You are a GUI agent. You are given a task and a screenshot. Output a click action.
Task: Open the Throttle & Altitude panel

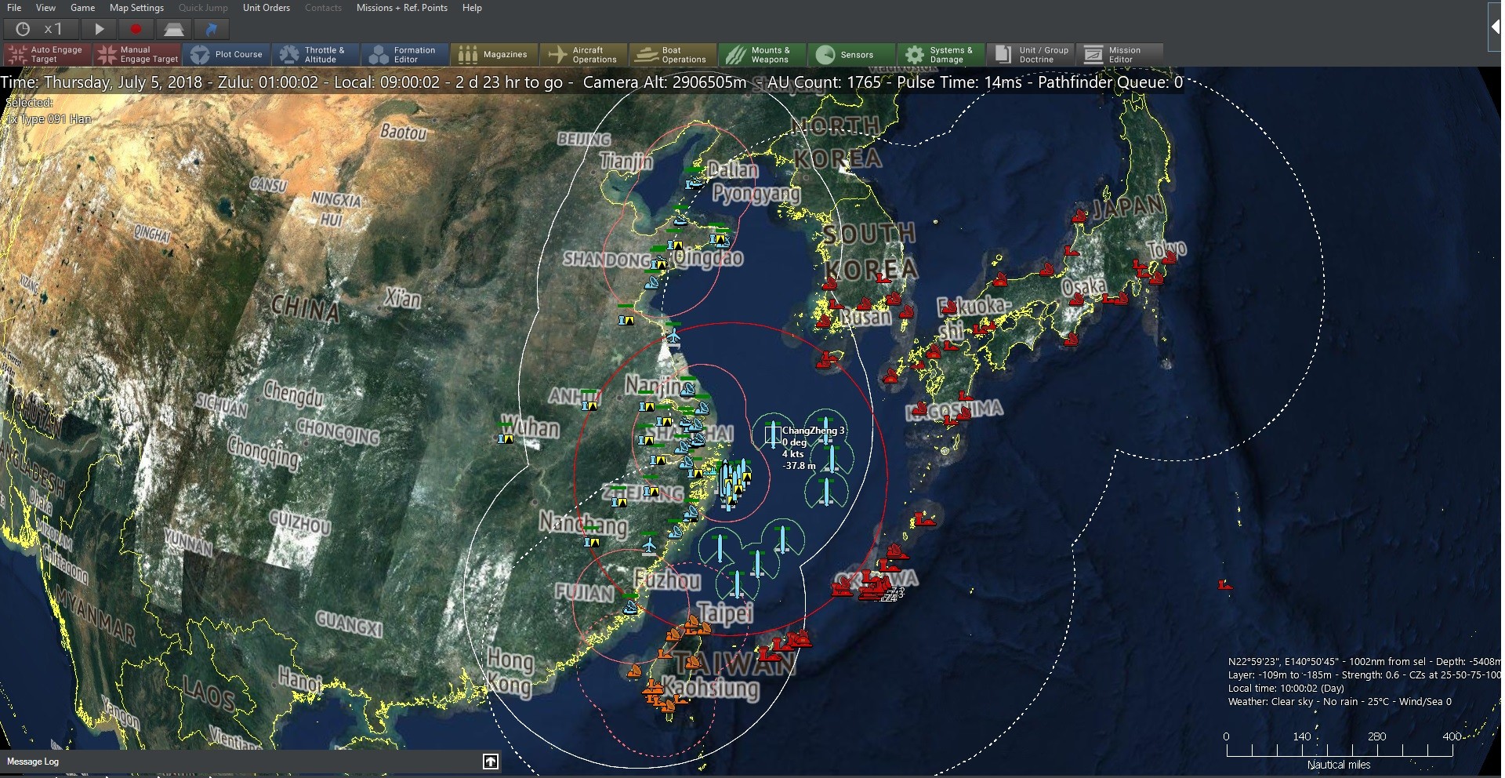(x=317, y=54)
